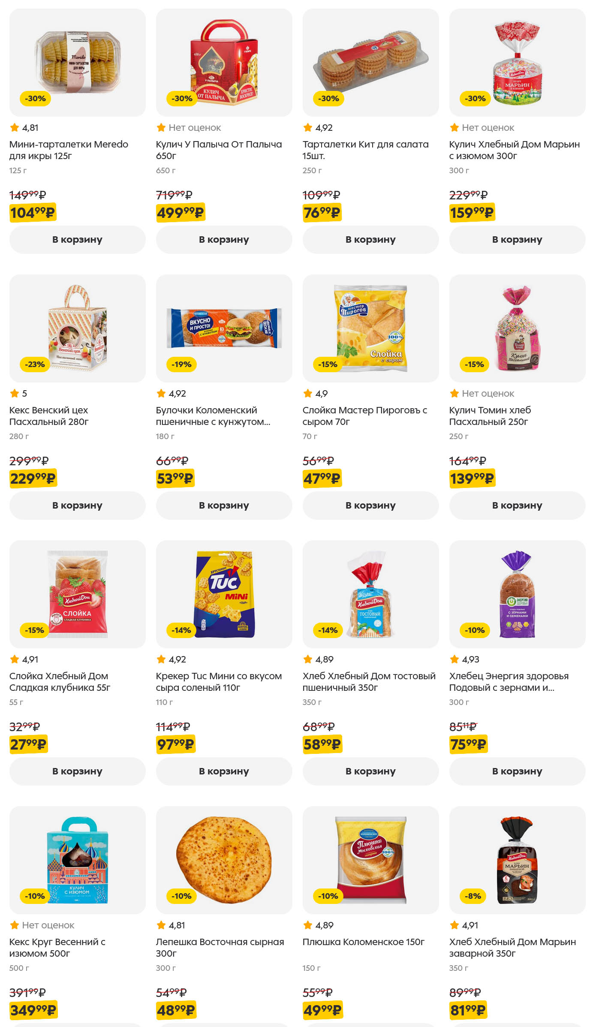Add Кулич Хлебный Дом Марьин to cart
This screenshot has width=602, height=1027.
tap(517, 240)
